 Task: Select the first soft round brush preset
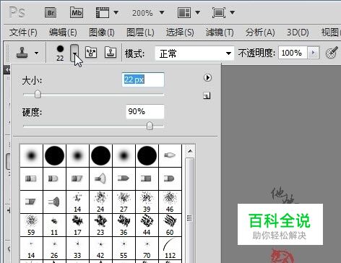coord(31,155)
